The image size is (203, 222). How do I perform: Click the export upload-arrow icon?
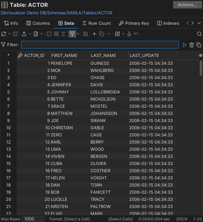[24, 34]
